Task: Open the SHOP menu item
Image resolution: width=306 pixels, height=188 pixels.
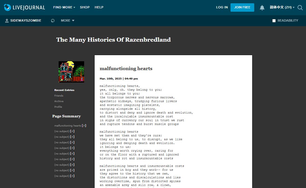Action: click(85, 7)
